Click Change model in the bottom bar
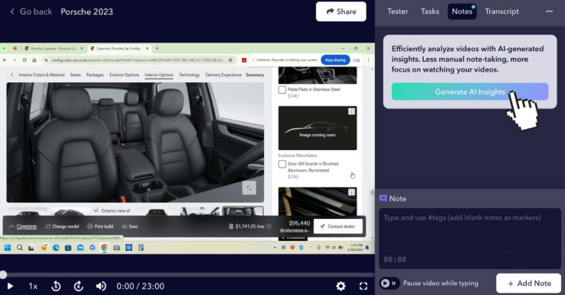Screen dimensions: 565x295 [x=62, y=226]
